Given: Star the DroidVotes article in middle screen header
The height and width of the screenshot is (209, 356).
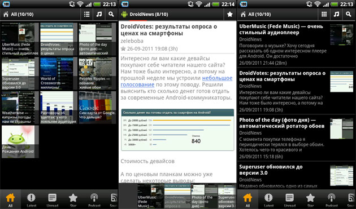Looking at the screenshot, I should (x=230, y=14).
